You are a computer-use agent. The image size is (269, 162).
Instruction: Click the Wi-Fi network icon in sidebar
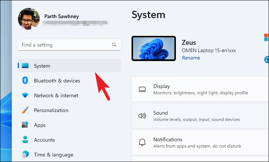[x=25, y=95]
